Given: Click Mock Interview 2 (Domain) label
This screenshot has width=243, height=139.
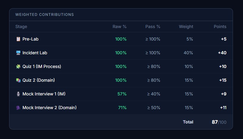Looking at the screenshot, I should coord(50,108).
